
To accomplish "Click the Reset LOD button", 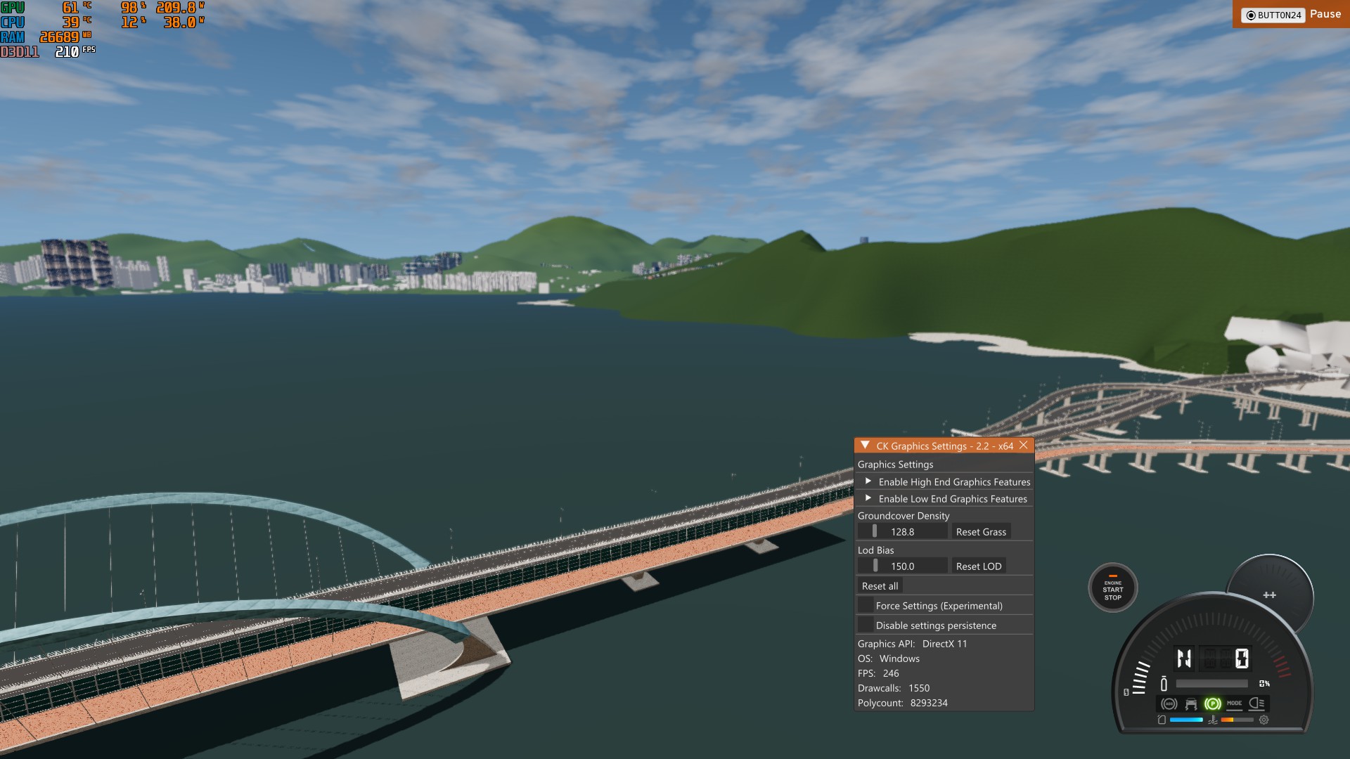I will (x=978, y=566).
